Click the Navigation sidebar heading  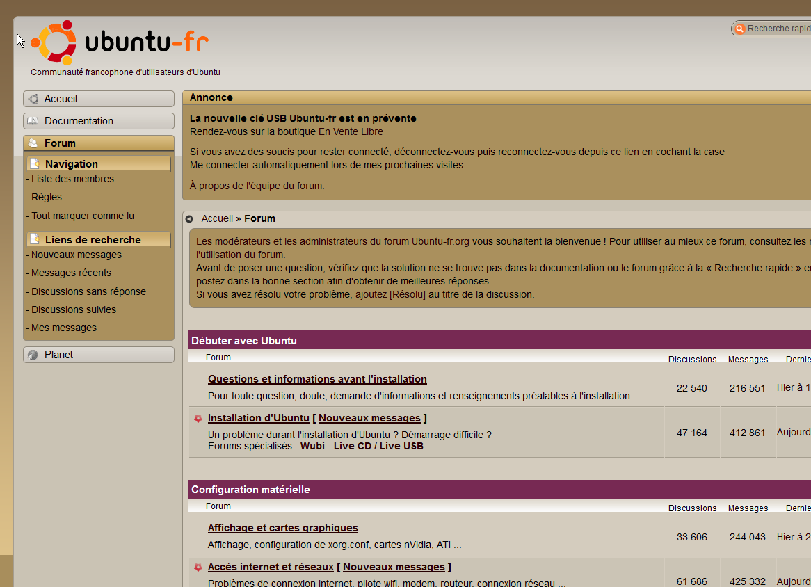click(x=99, y=163)
